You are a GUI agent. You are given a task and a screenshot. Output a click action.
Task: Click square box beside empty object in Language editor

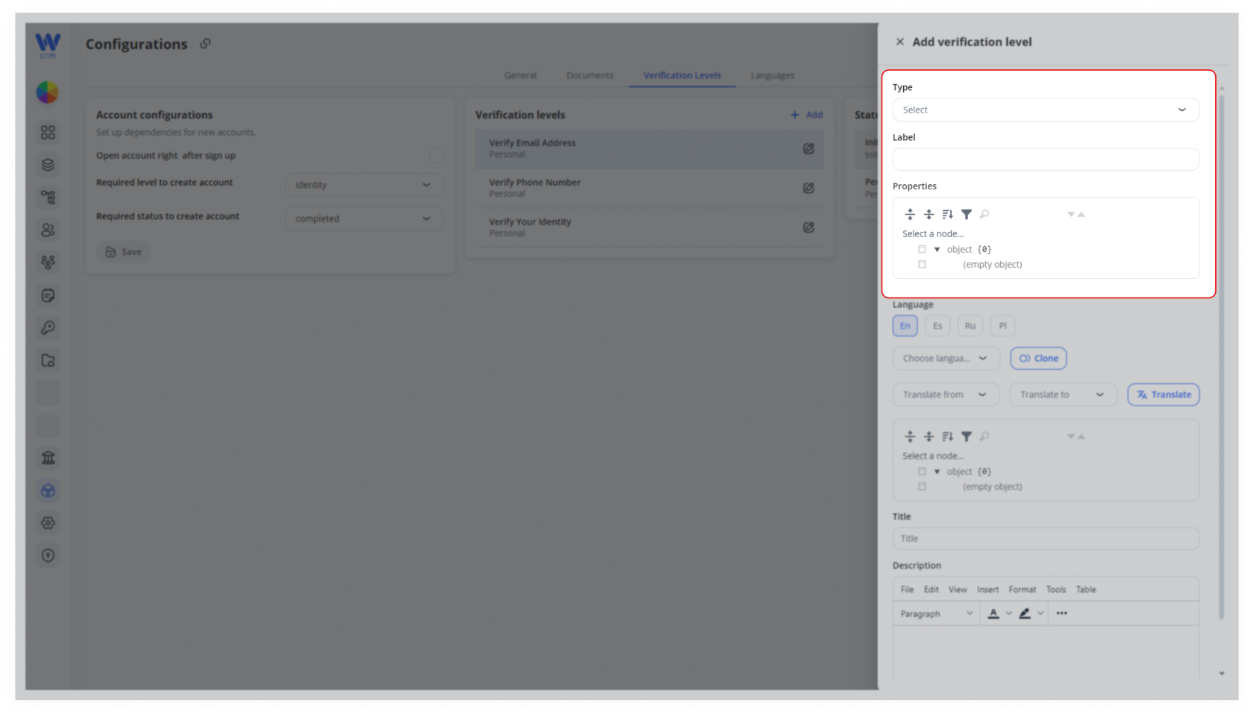(x=922, y=486)
